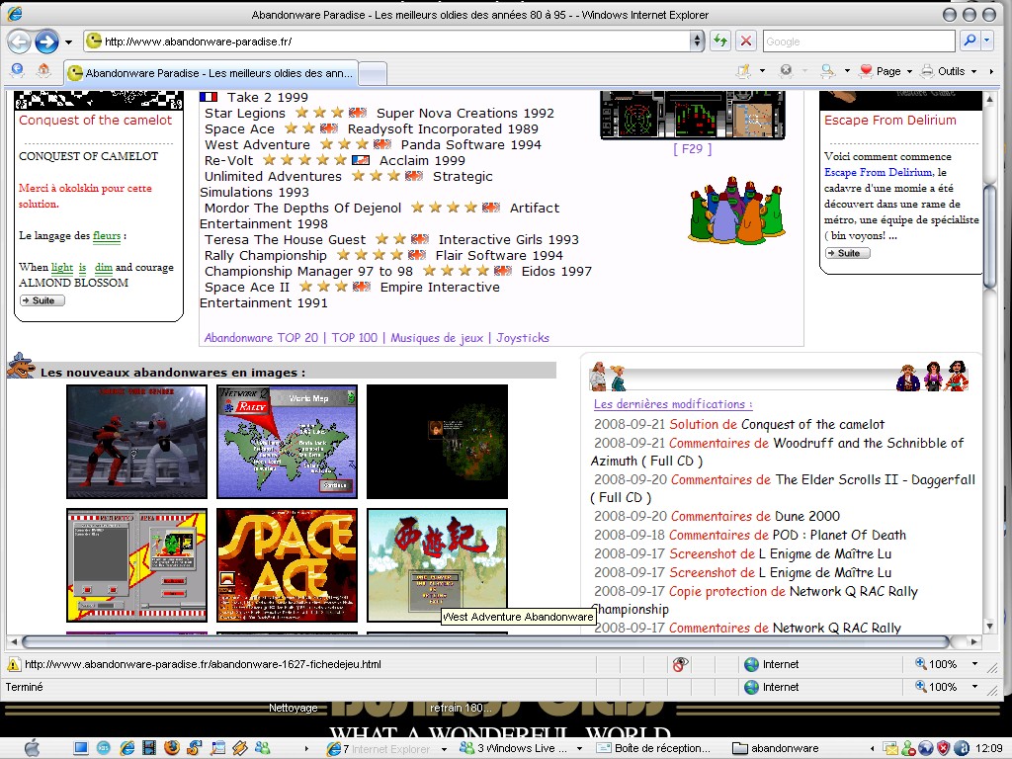Click the magnifier search button
This screenshot has width=1012, height=759.
970,42
